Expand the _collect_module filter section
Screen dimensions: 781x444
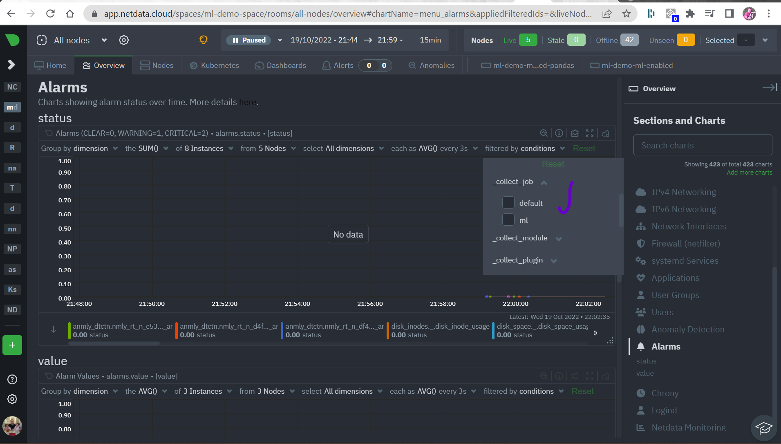click(559, 238)
